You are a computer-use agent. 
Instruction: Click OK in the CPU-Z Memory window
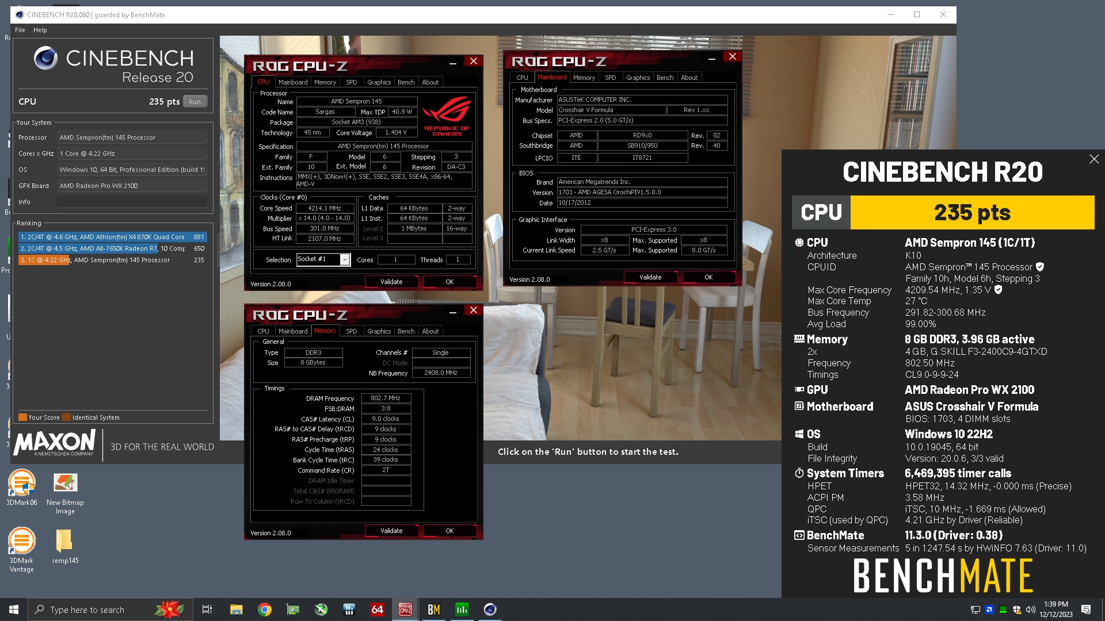click(449, 531)
